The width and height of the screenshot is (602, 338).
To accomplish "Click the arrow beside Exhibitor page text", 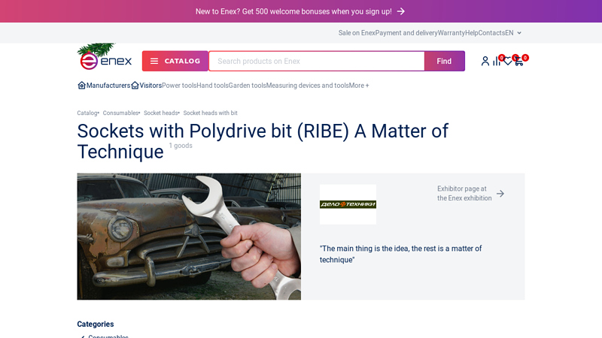I will coord(500,194).
